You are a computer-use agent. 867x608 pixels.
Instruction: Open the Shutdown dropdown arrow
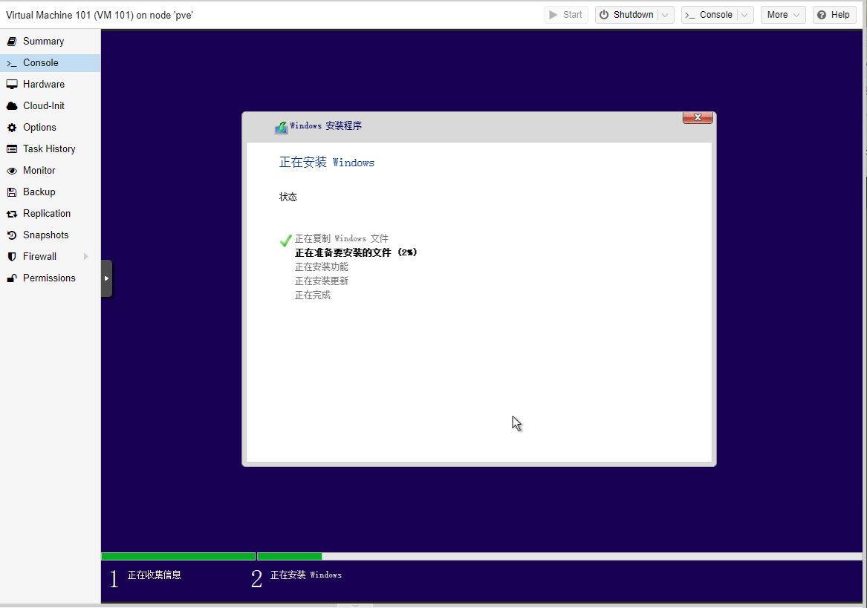[666, 15]
